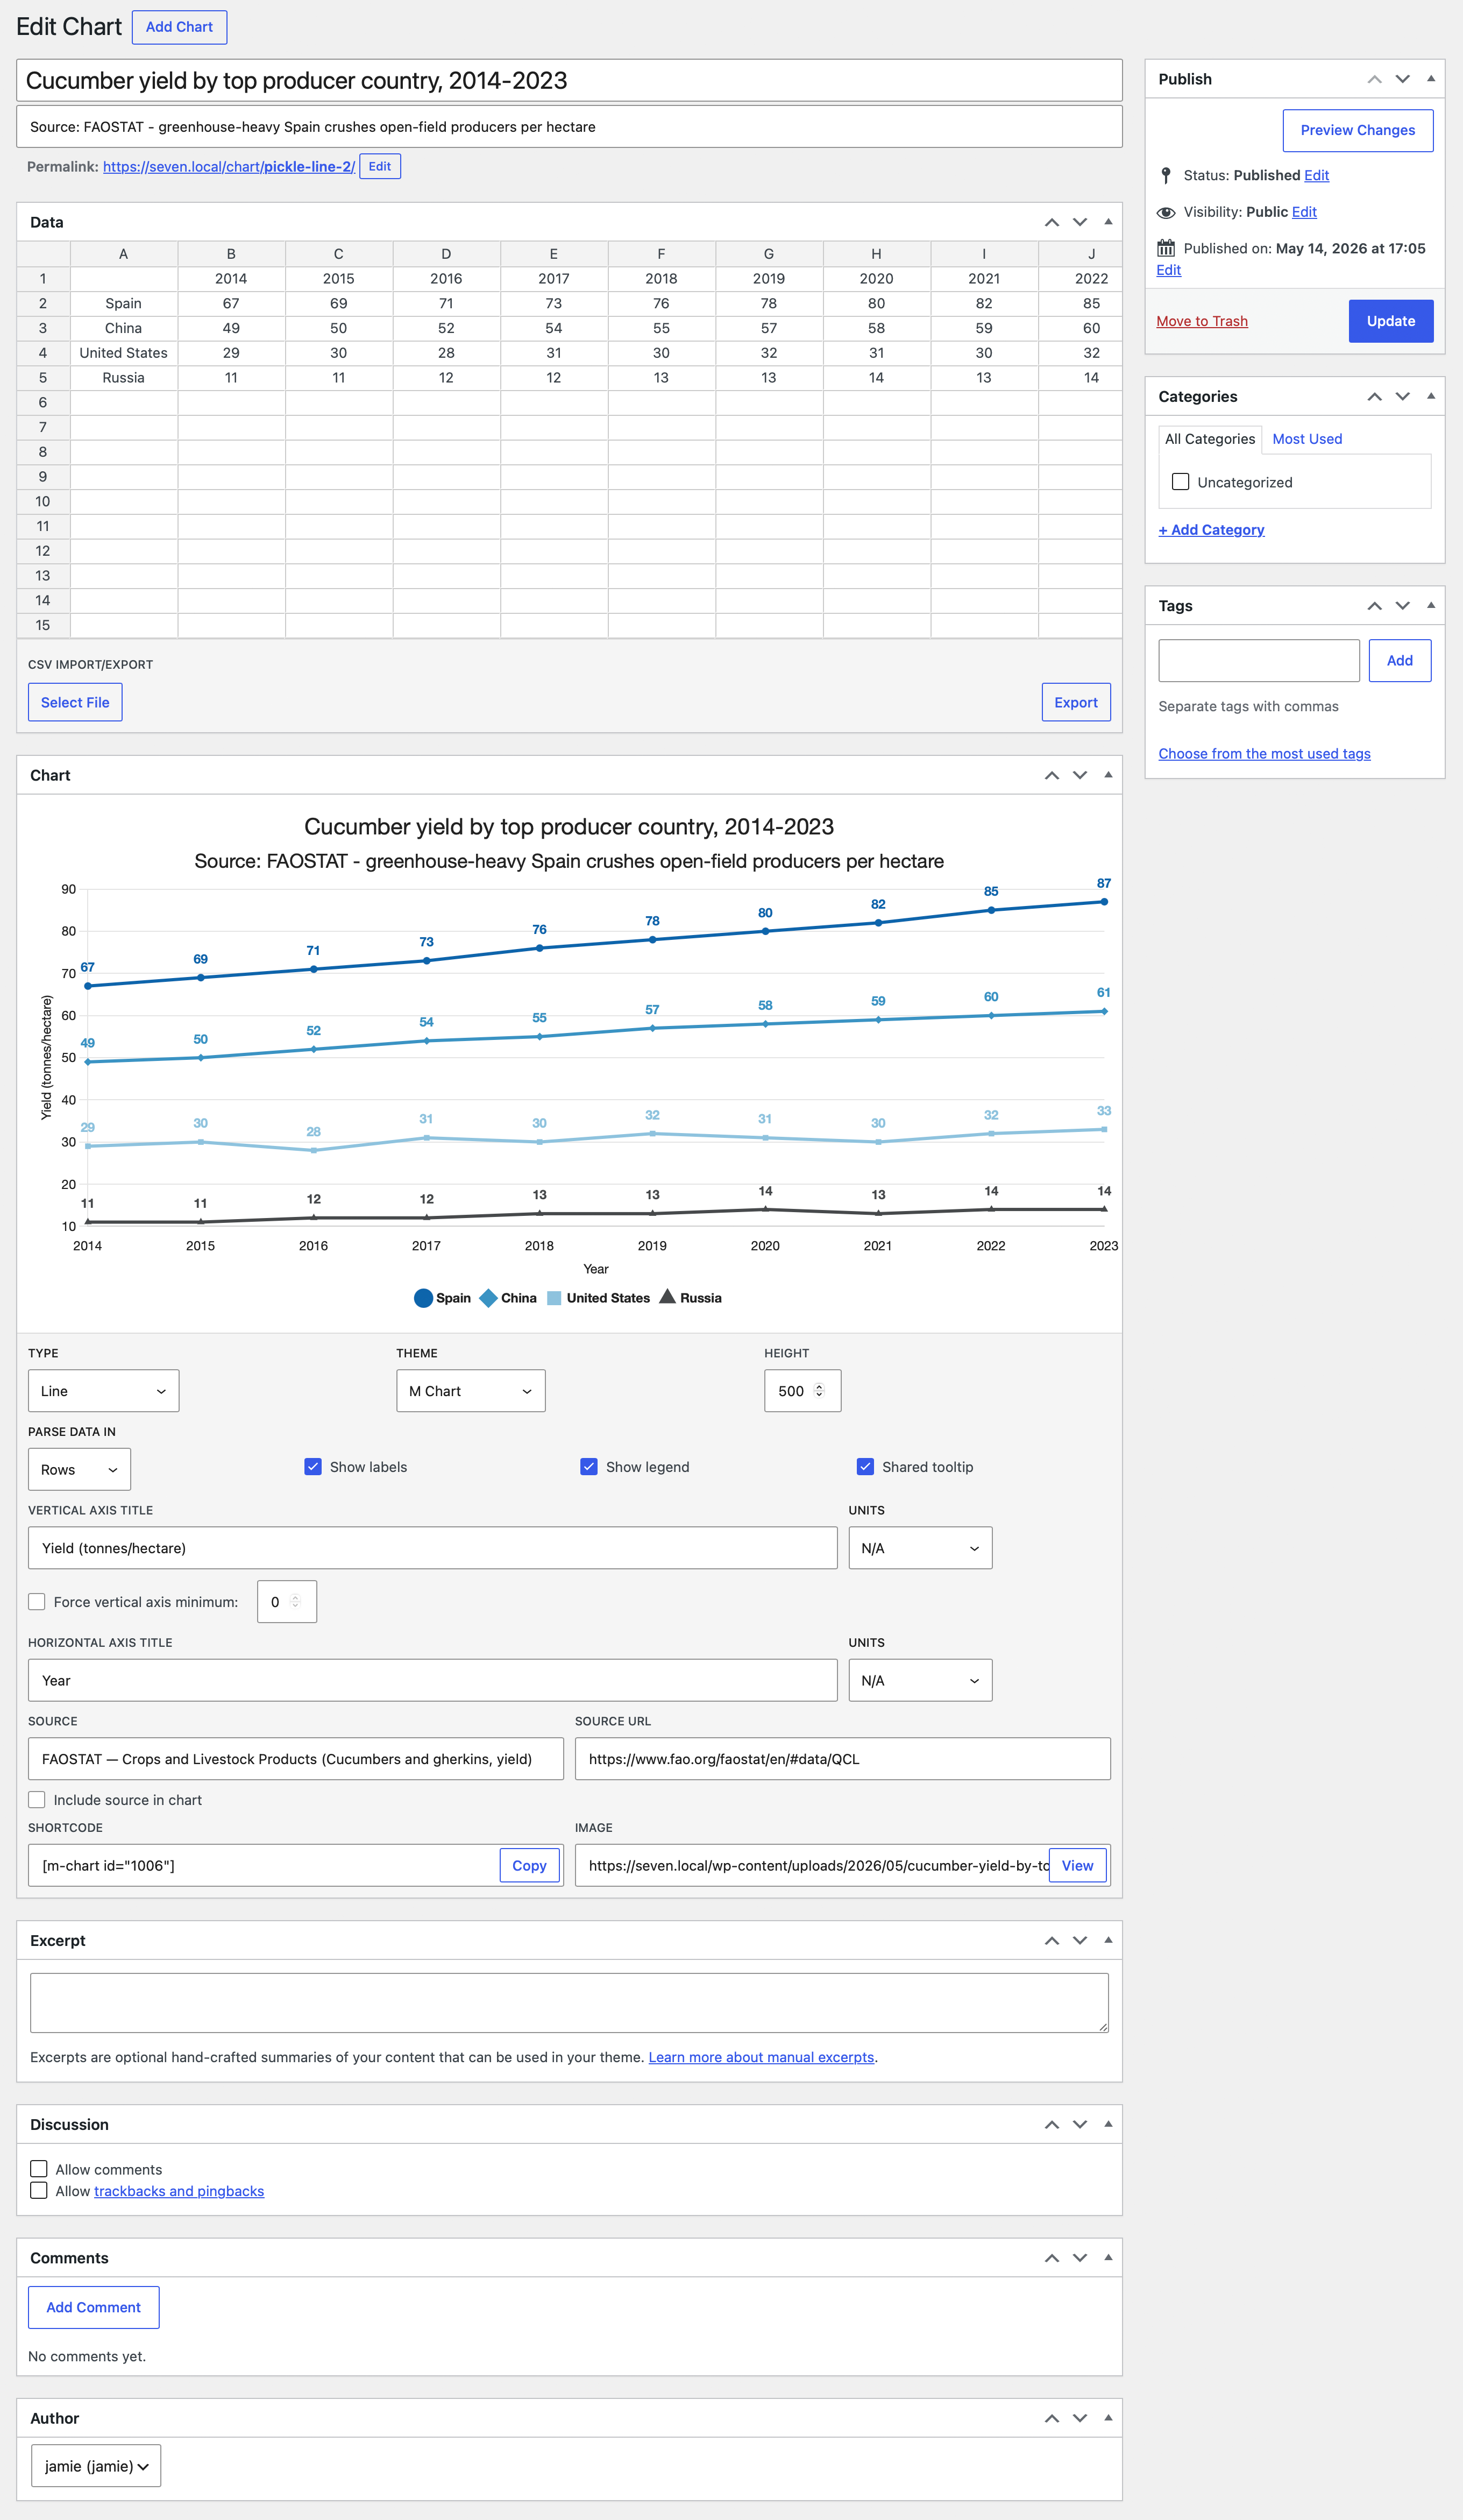Screen dimensions: 1463x2520
Task: Move the Chart panel up
Action: click(x=1051, y=775)
